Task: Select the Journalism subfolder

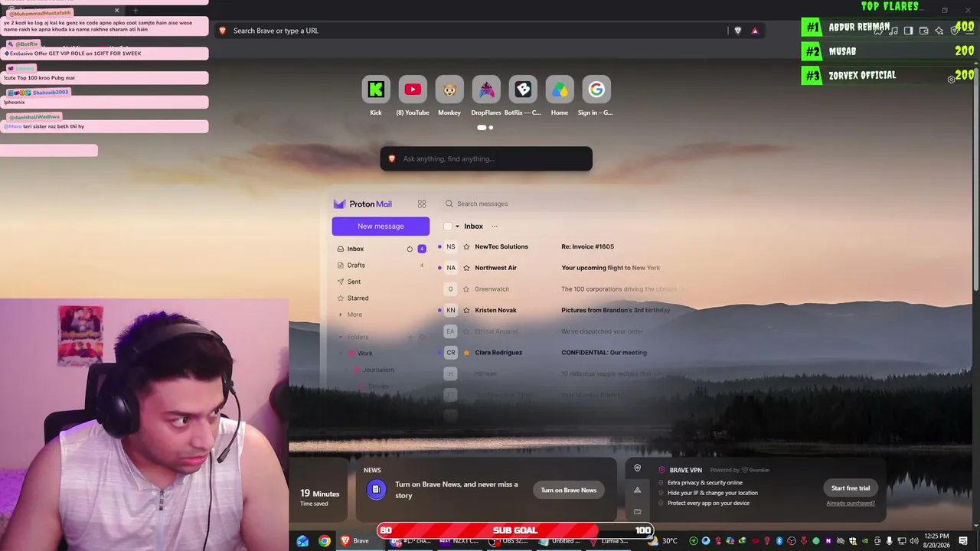Action: coord(378,370)
